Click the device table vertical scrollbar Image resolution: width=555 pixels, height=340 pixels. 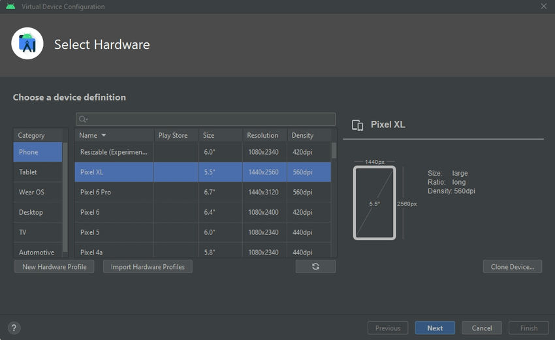334,151
